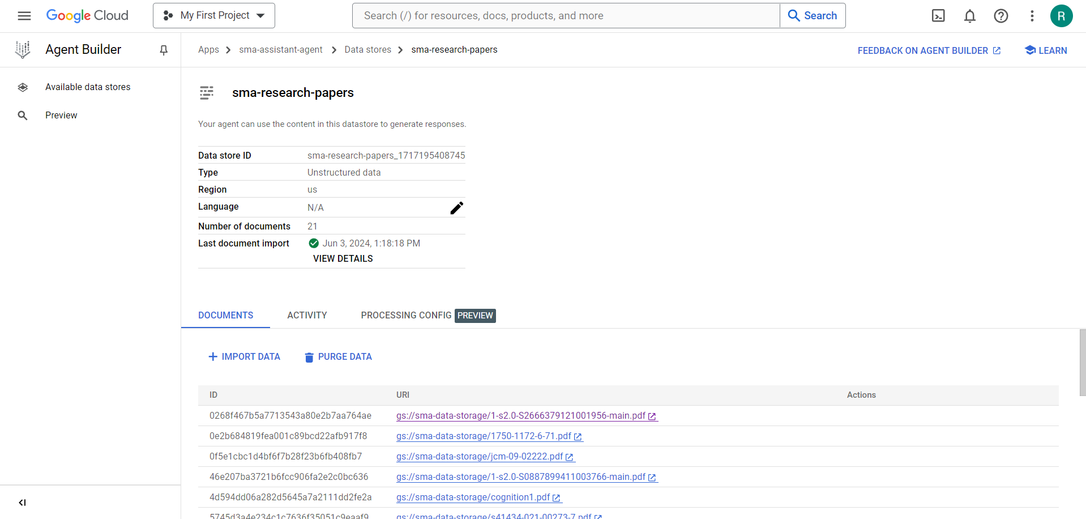This screenshot has height=519, width=1086.
Task: Open Available data stores in the sidebar
Action: 88,87
